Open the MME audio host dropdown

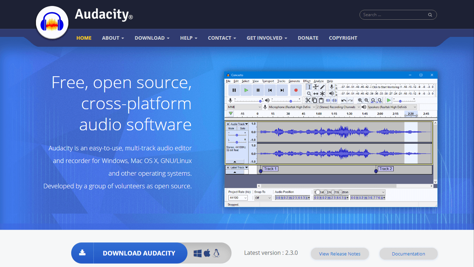[245, 107]
